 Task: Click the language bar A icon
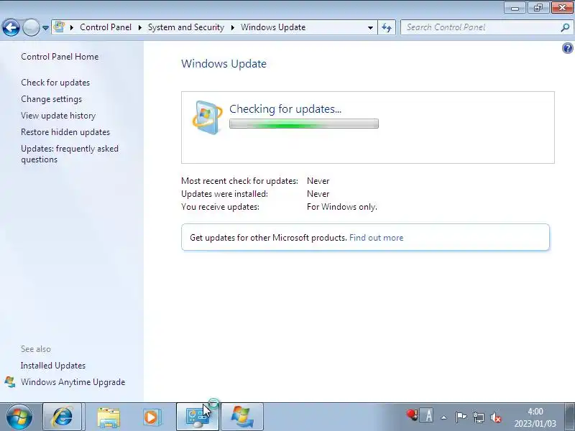click(x=428, y=416)
